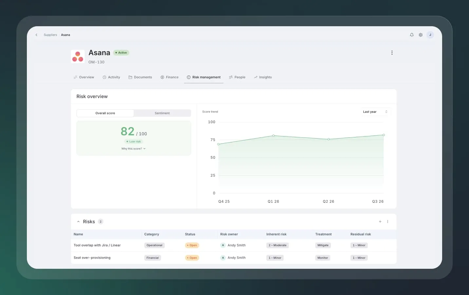Image resolution: width=469 pixels, height=295 pixels.
Task: Click the Q4 25 chart data point
Action: coord(218,144)
